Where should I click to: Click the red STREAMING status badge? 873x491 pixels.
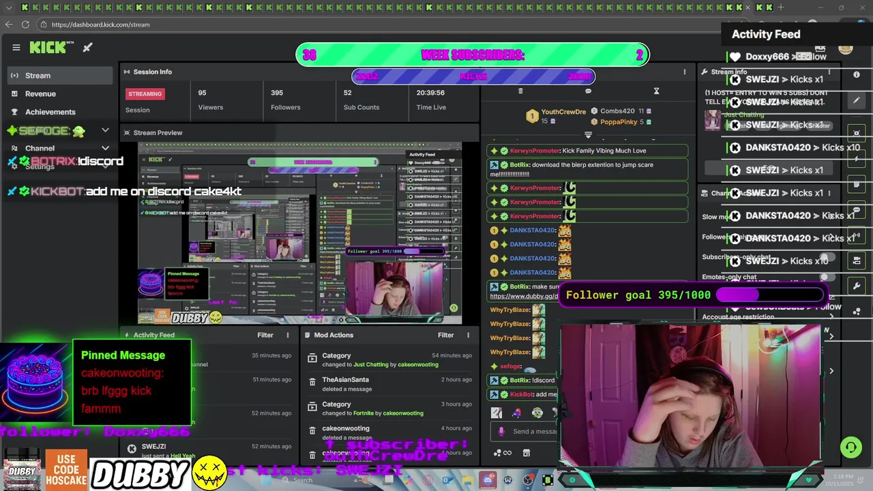pyautogui.click(x=145, y=93)
